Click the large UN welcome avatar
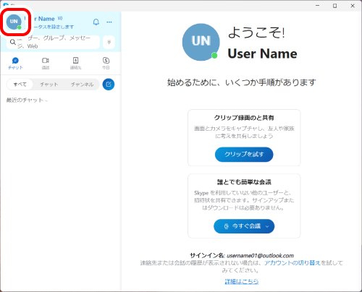Image resolution: width=362 pixels, height=292 pixels. point(201,42)
